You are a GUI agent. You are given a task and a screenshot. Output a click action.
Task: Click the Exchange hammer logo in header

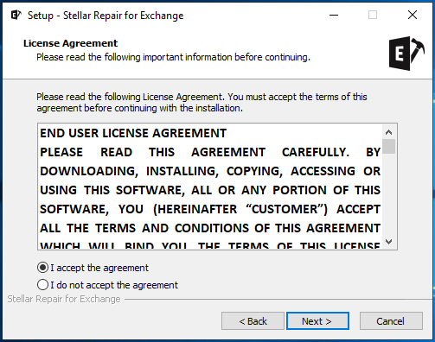[x=406, y=54]
